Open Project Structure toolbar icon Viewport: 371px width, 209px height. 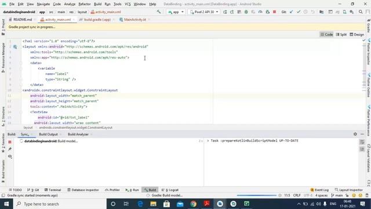coord(321,12)
